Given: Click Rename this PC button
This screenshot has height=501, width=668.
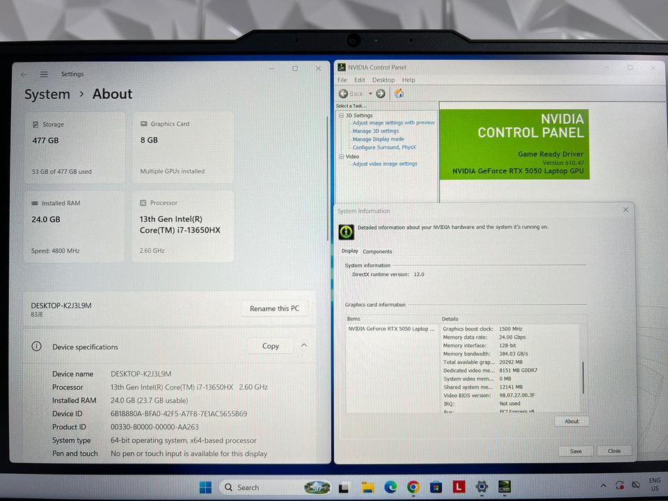Looking at the screenshot, I should pyautogui.click(x=274, y=308).
